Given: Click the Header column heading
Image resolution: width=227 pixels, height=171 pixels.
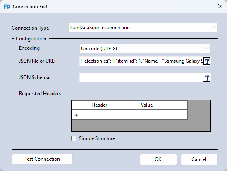Looking at the screenshot, I should click(x=113, y=105).
